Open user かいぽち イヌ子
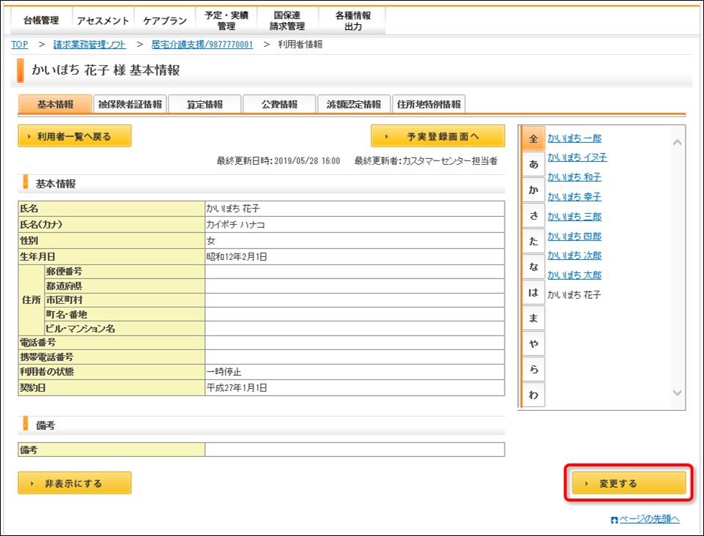 tap(577, 157)
